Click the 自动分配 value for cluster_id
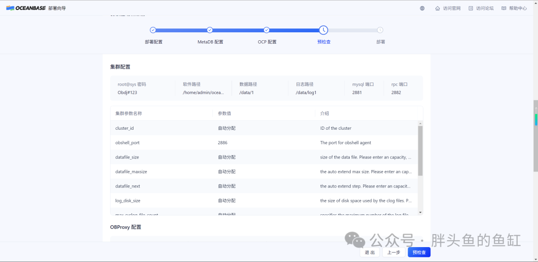Screen dimensions: 538x262 point(227,128)
